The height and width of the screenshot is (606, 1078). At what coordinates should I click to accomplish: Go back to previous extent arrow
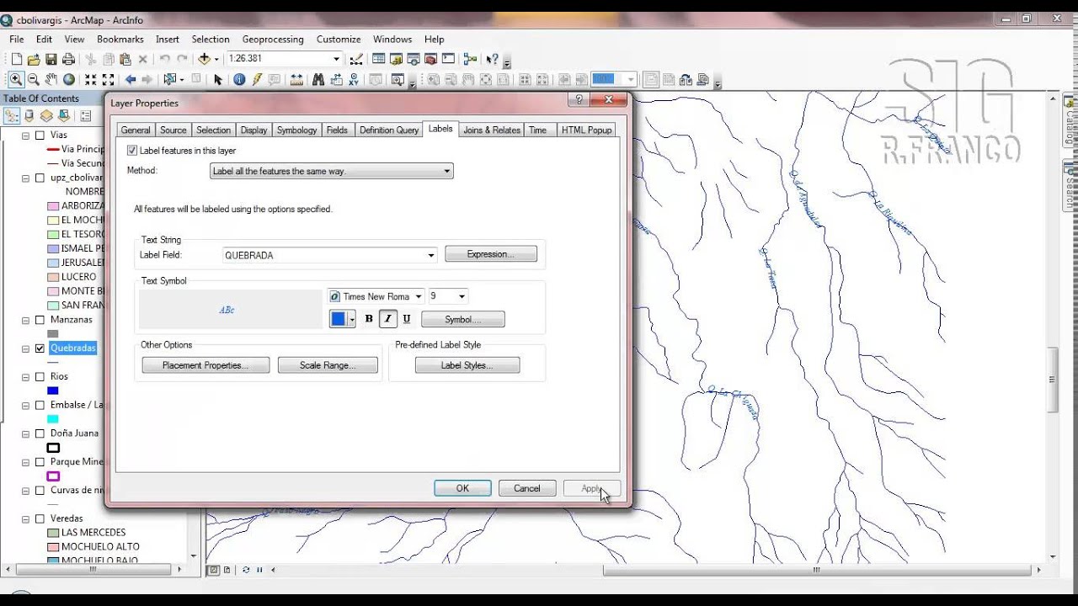point(131,79)
